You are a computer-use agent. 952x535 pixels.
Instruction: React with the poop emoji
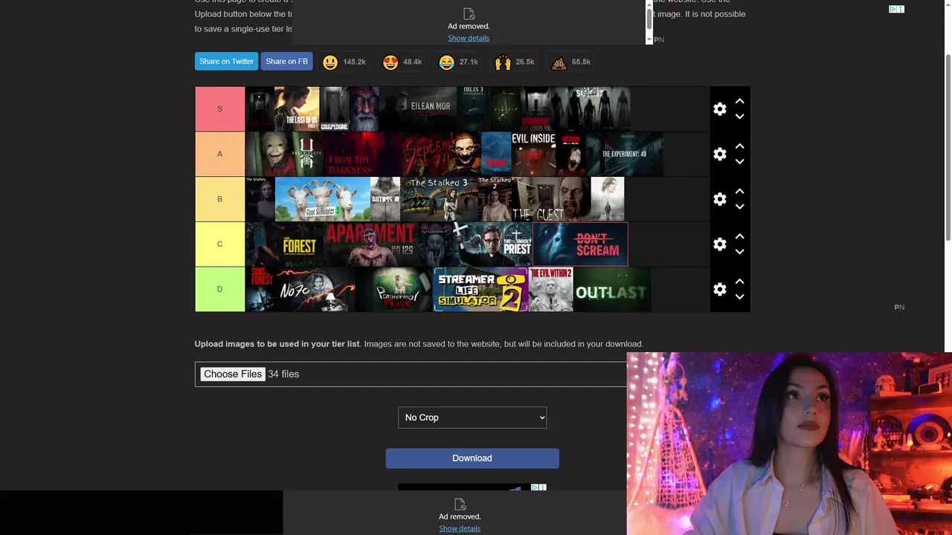pos(559,62)
